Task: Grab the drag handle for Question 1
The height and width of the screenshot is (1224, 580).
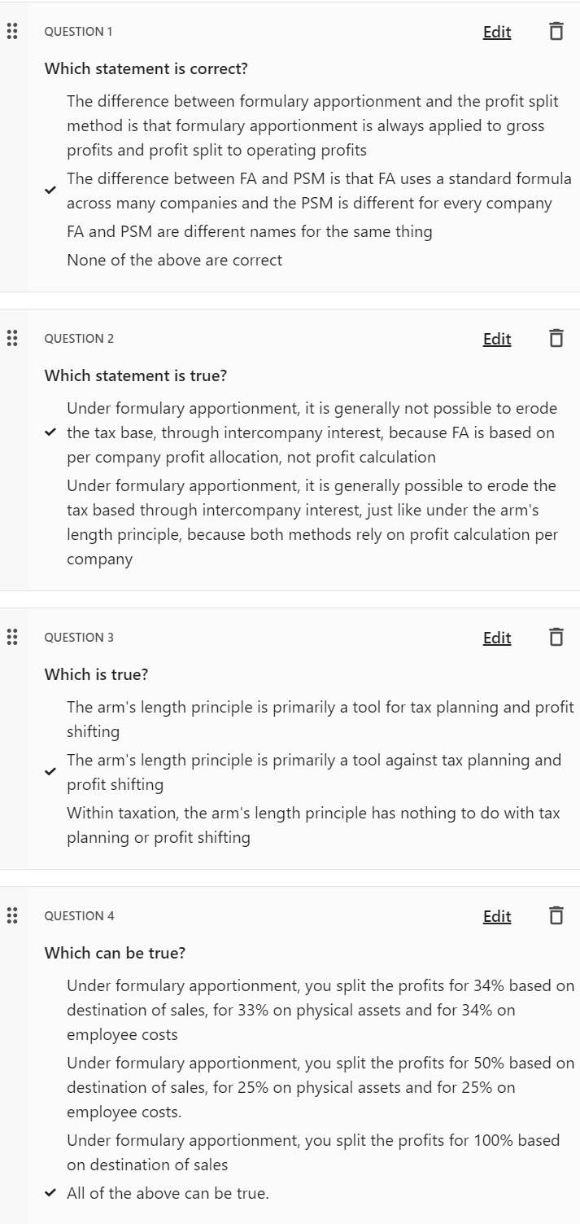Action: (x=11, y=32)
